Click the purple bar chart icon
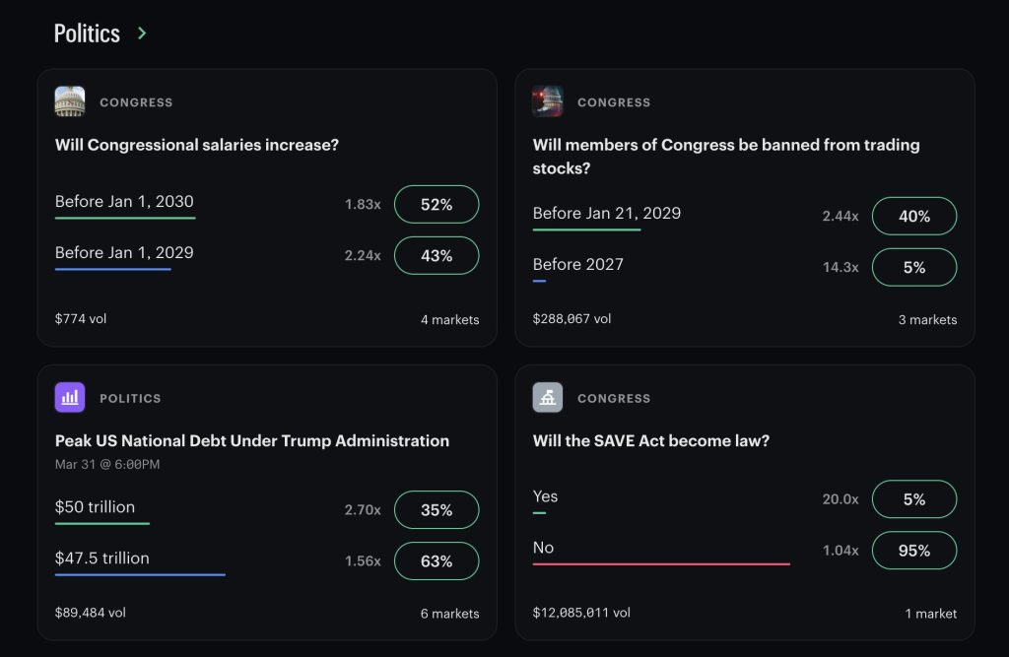 tap(70, 398)
